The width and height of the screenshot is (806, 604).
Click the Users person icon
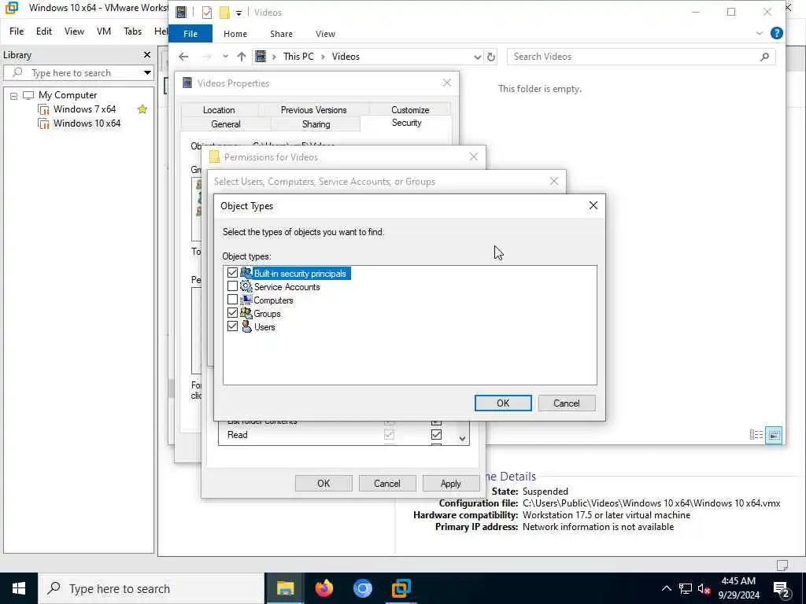(246, 326)
